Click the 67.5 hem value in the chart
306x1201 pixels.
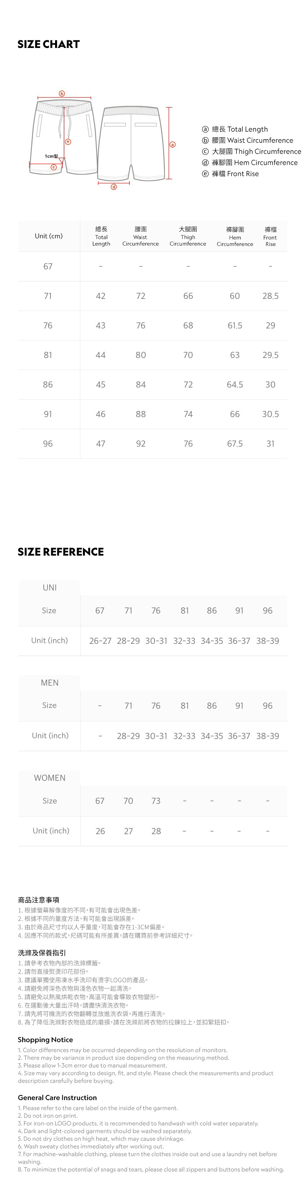pos(235,444)
